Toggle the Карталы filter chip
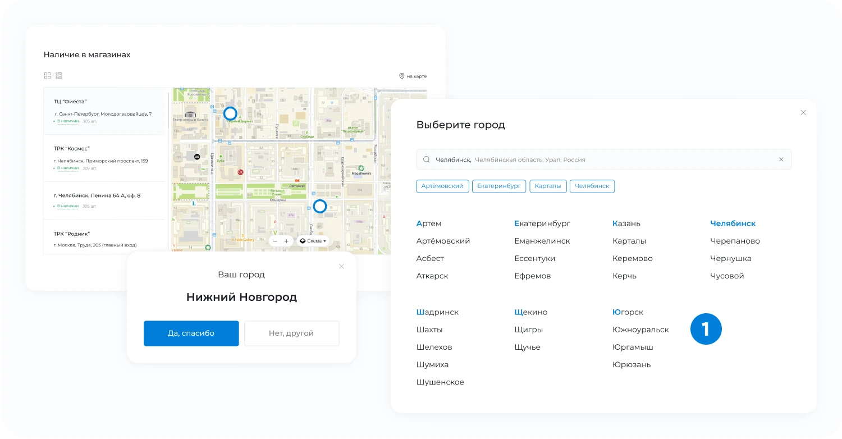This screenshot has height=439, width=842. [548, 186]
